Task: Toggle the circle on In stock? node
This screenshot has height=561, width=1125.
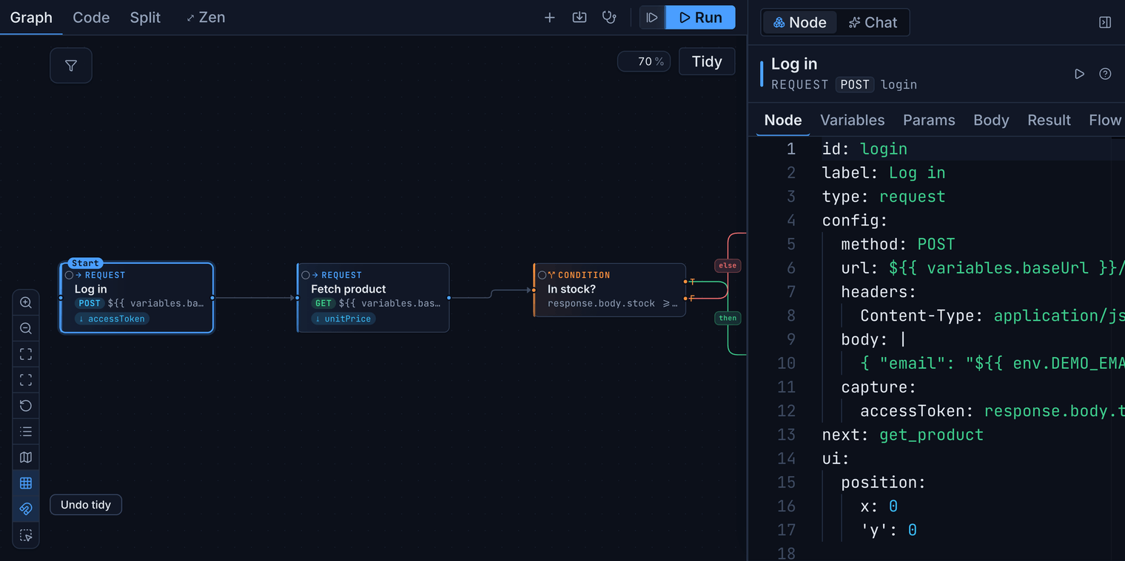Action: coord(542,275)
